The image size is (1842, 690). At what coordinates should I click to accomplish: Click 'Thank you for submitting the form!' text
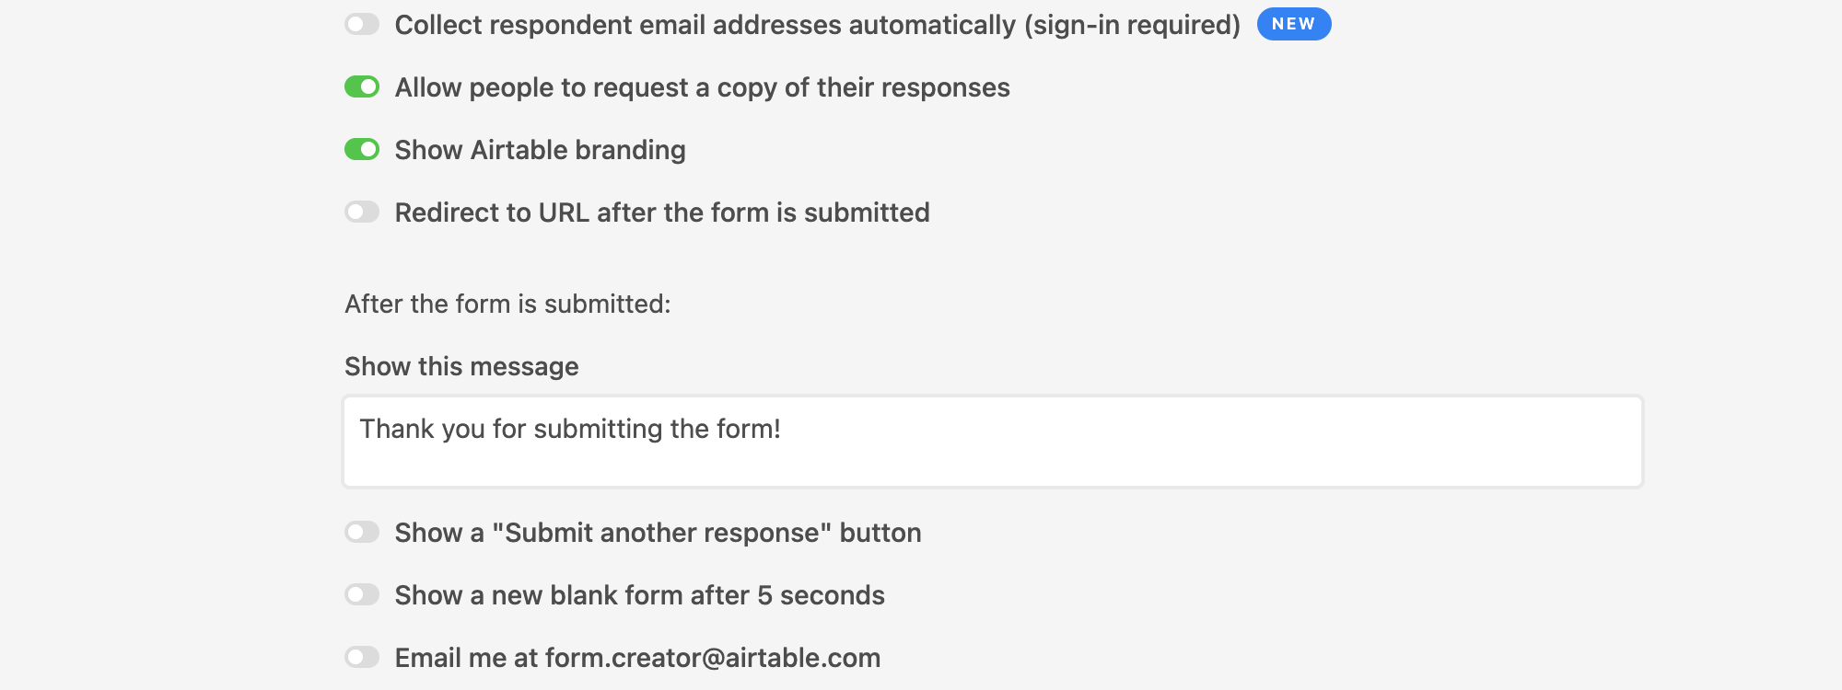(x=570, y=429)
